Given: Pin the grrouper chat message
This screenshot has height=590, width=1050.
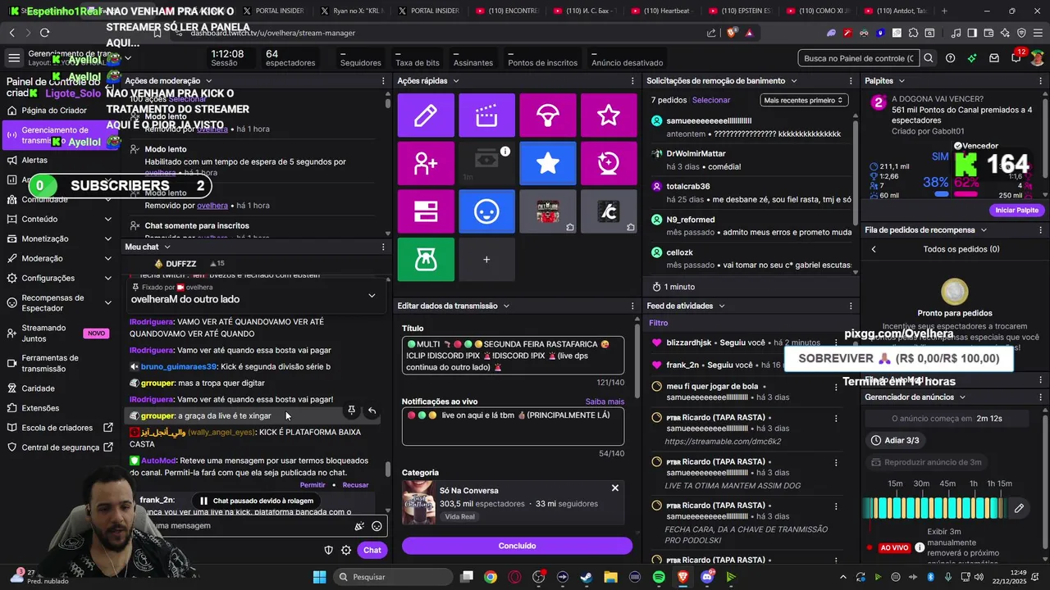Looking at the screenshot, I should click(351, 411).
